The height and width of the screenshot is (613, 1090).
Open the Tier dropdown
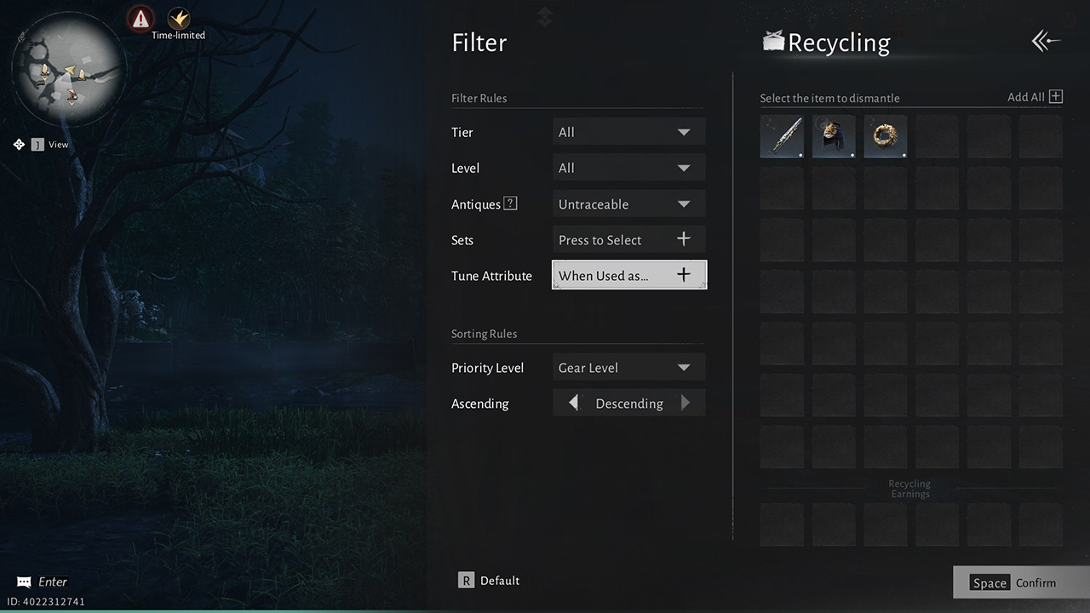click(628, 131)
